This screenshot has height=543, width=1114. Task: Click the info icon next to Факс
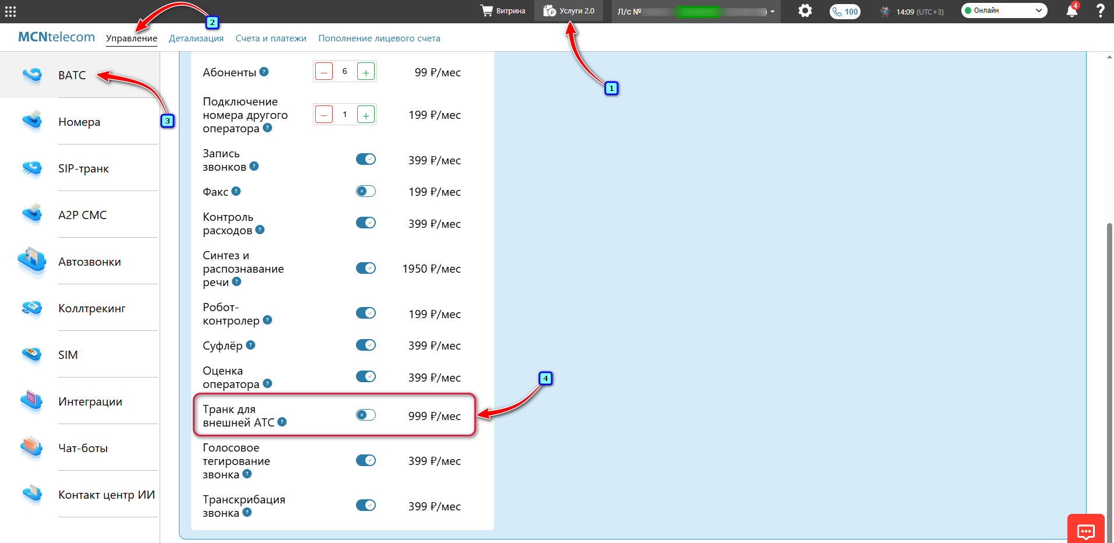pyautogui.click(x=236, y=191)
